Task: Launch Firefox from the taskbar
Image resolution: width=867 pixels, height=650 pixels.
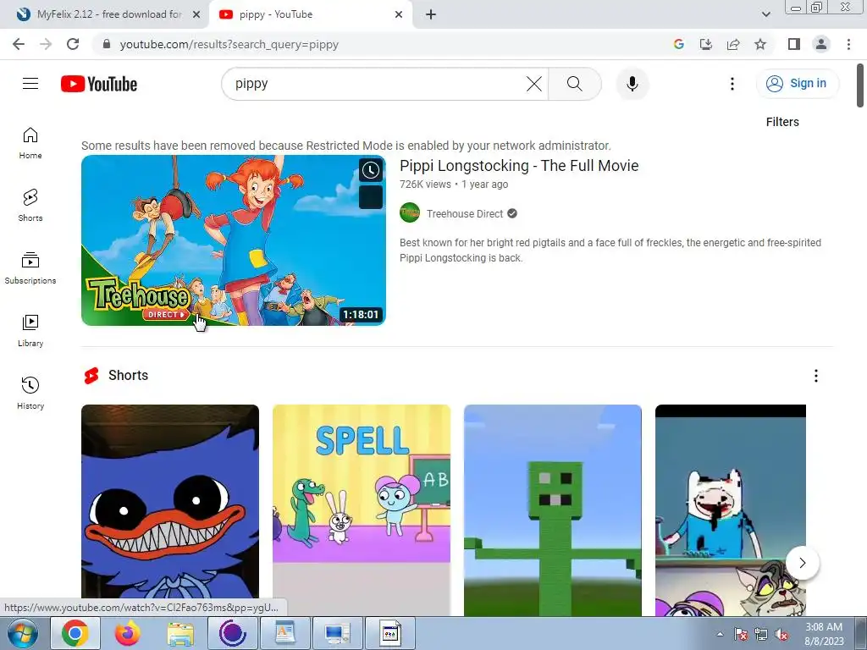Action: 128,633
